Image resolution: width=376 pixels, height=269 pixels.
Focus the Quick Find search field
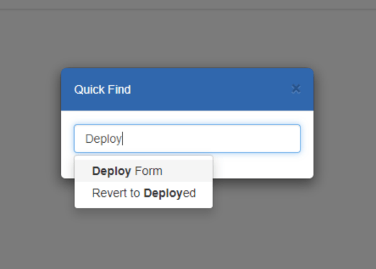187,139
